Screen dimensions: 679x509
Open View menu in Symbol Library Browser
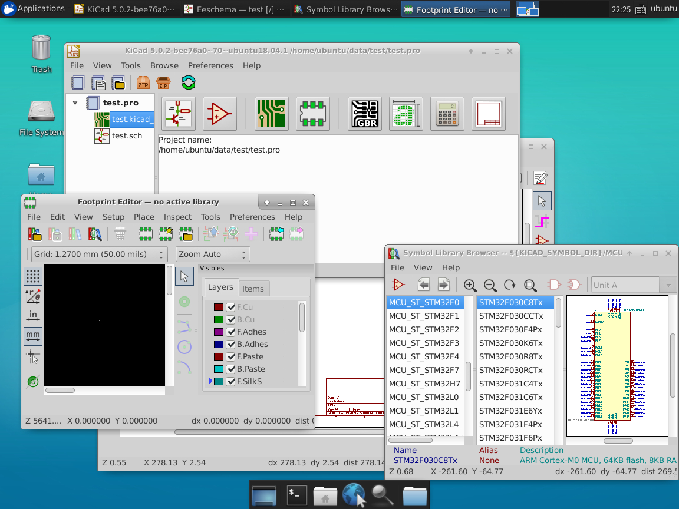click(x=423, y=267)
